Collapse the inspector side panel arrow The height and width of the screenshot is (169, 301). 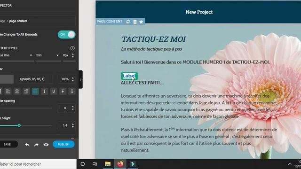pyautogui.click(x=80, y=79)
